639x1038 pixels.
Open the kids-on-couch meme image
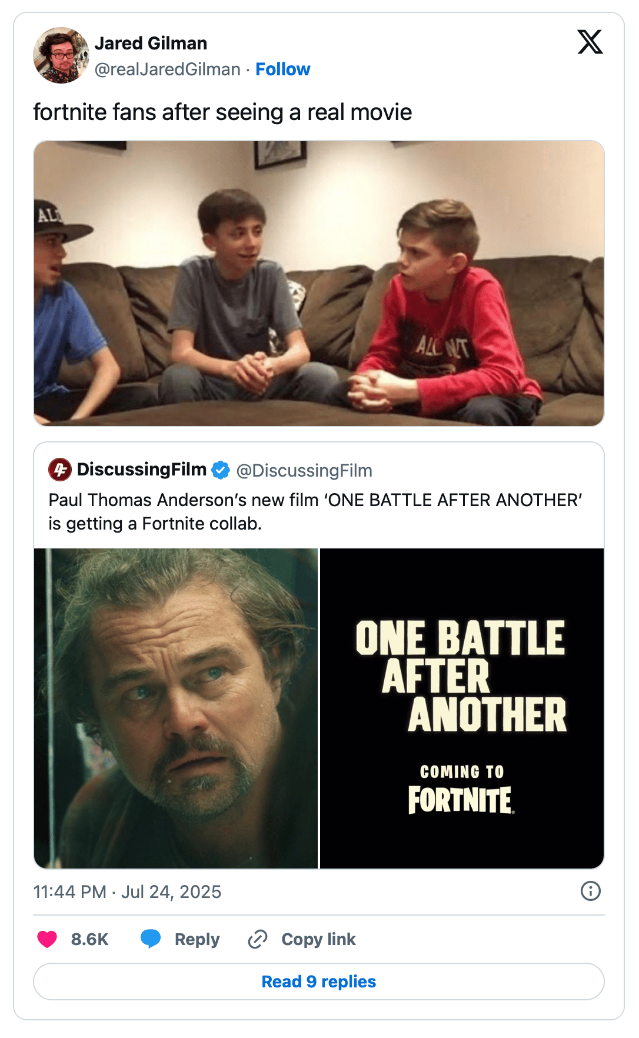(319, 283)
